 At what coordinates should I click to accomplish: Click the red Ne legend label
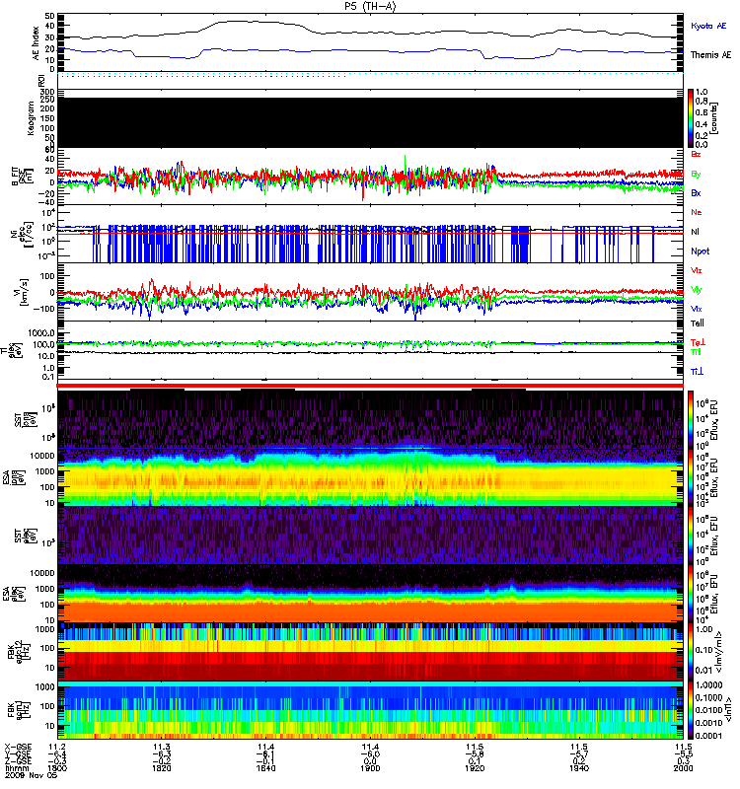(697, 212)
